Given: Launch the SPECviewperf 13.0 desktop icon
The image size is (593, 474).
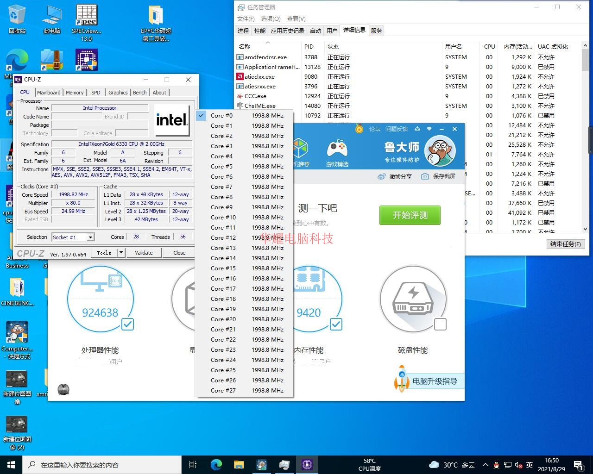Looking at the screenshot, I should pos(87,23).
